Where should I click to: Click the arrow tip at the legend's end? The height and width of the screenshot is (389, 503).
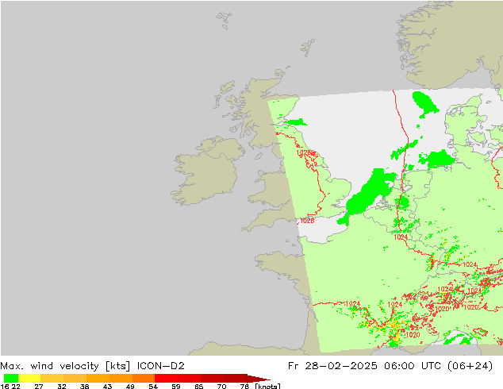point(259,378)
